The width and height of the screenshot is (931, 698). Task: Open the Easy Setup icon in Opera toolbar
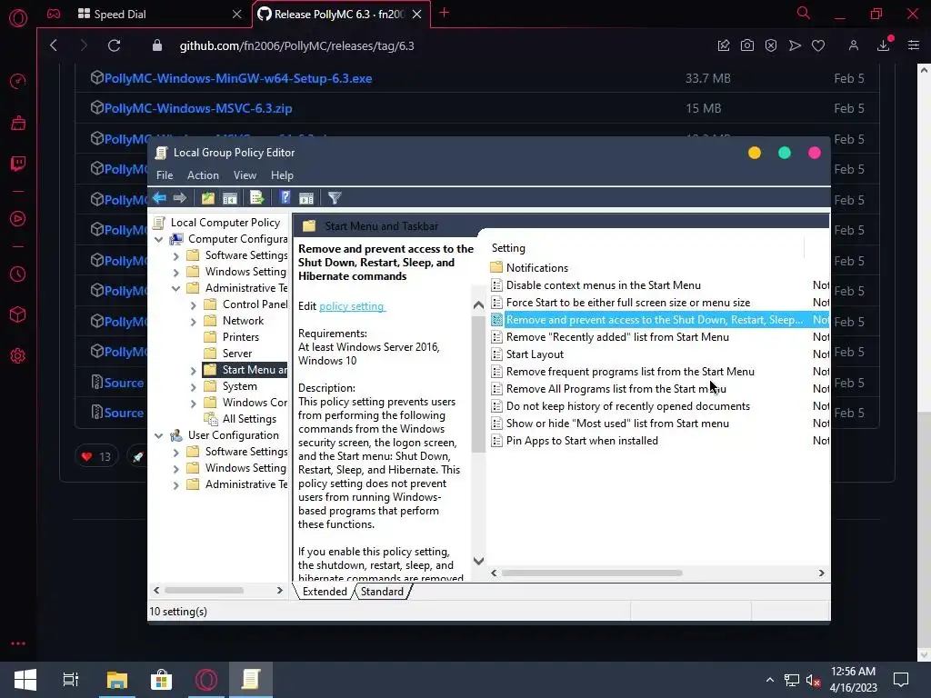[x=914, y=45]
